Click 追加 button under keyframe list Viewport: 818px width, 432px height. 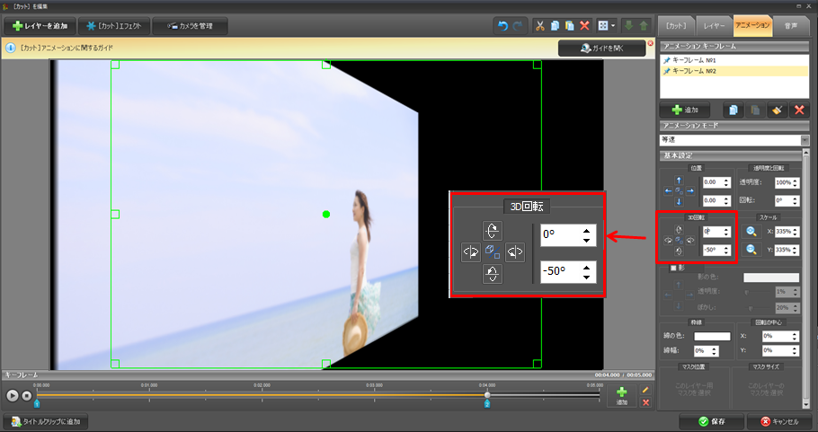(685, 110)
